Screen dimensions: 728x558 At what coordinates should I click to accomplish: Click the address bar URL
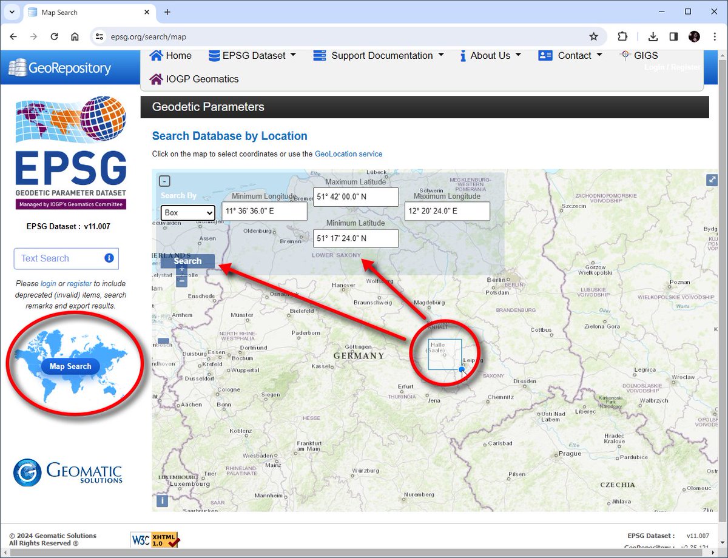(x=148, y=37)
